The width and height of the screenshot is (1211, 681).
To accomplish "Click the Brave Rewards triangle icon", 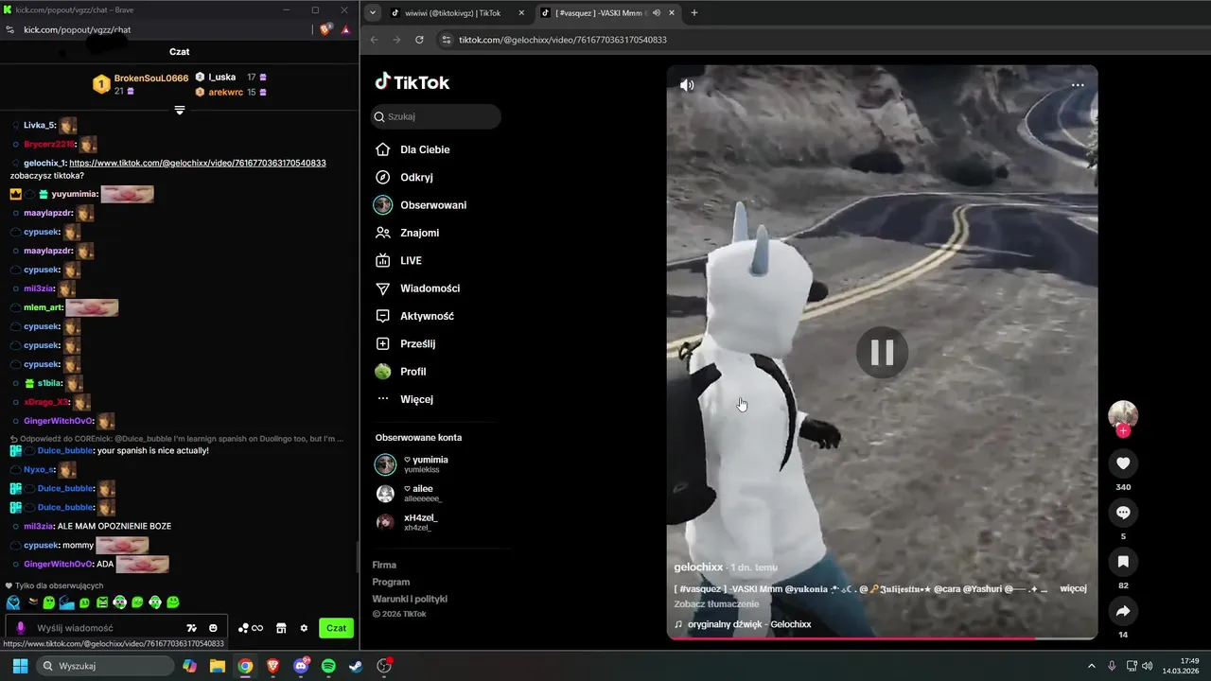I will (346, 29).
